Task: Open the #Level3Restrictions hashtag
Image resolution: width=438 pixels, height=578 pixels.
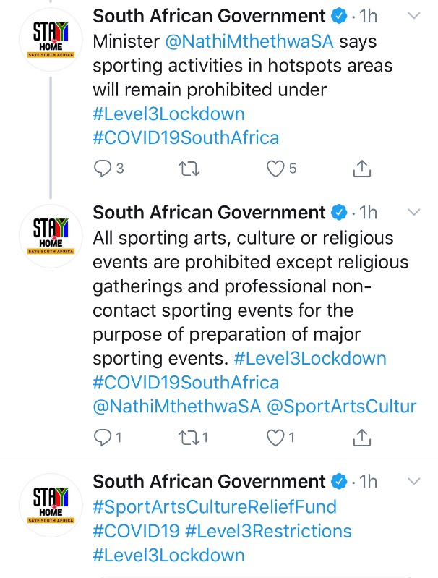Action: (268, 531)
